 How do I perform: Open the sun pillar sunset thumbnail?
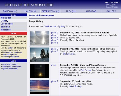point(40,87)
